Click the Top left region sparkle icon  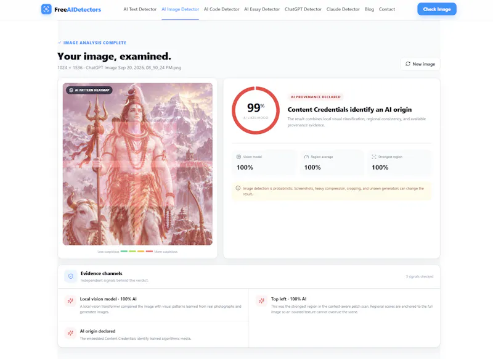click(261, 301)
